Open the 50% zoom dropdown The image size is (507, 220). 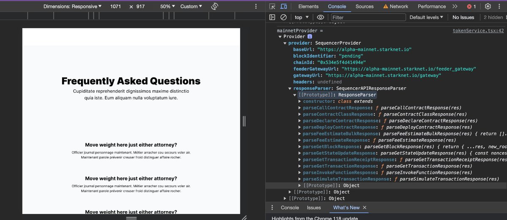tap(167, 6)
